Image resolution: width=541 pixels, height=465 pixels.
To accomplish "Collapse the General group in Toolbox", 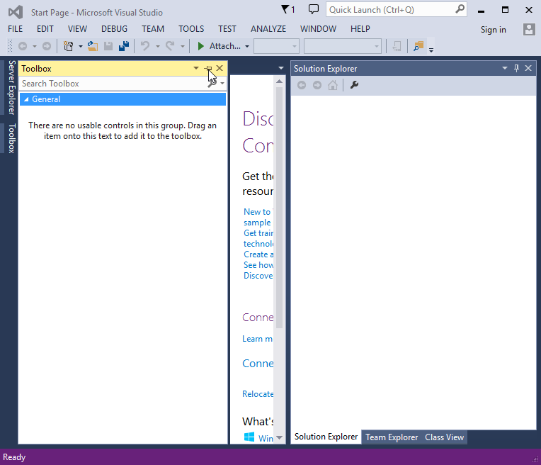I will pyautogui.click(x=26, y=99).
